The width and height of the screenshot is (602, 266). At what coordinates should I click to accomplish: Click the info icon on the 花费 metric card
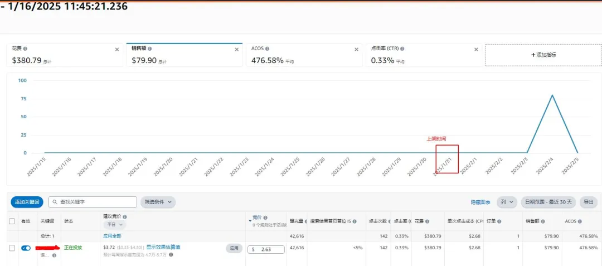tap(25, 49)
